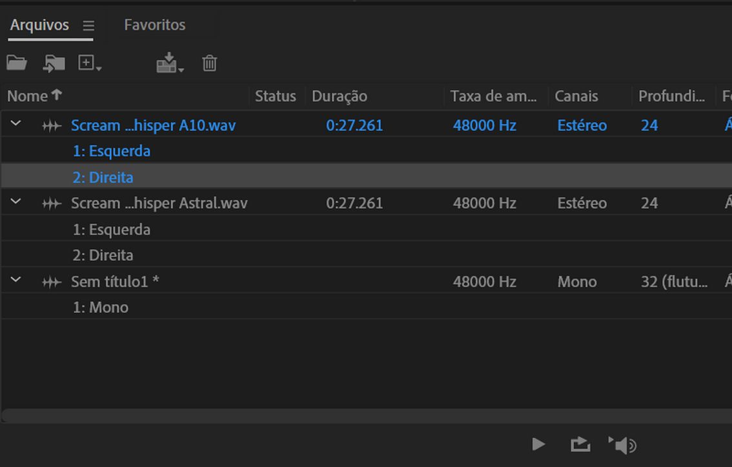The image size is (732, 467).
Task: Click waveform icon of Scream ...hisper Astral.wav
Action: pyautogui.click(x=52, y=203)
